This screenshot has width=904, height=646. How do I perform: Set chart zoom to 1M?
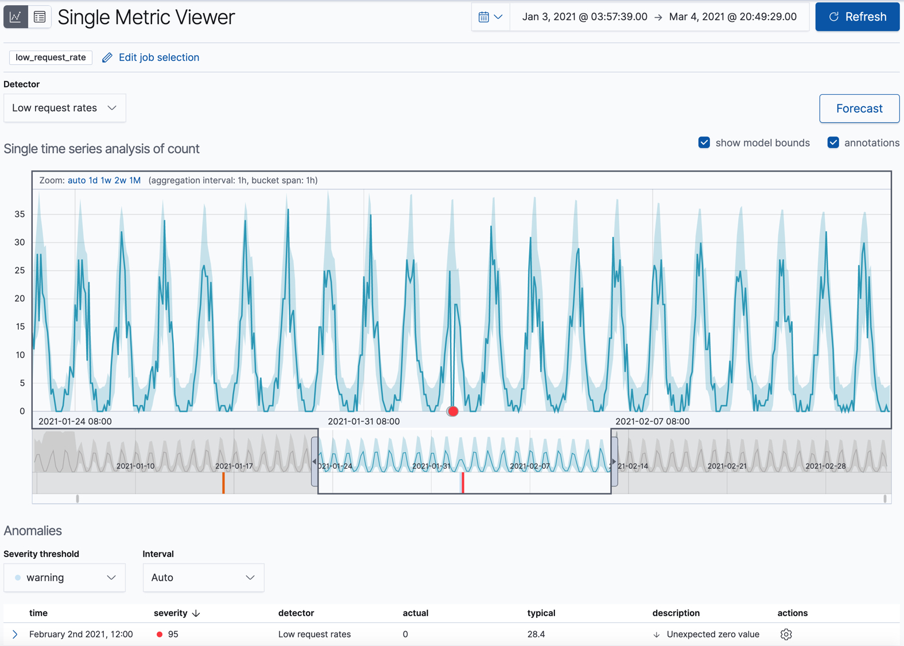click(x=135, y=180)
